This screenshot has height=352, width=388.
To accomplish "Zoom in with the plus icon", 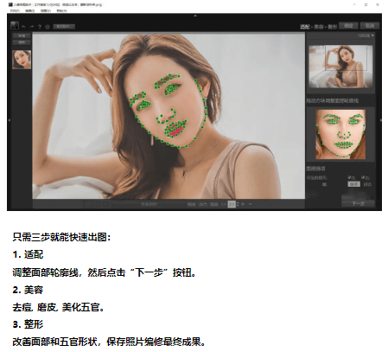I will point(243,204).
